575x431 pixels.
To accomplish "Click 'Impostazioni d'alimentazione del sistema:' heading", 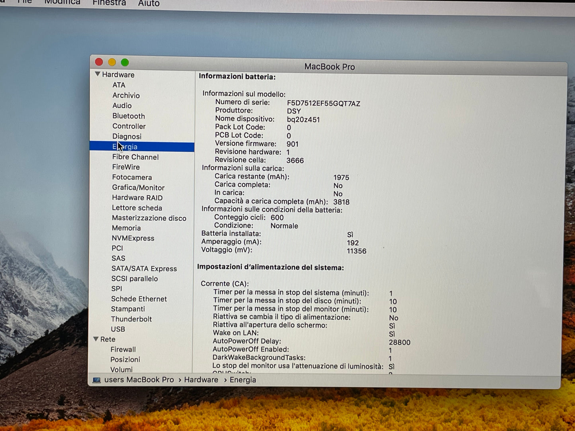I will pyautogui.click(x=271, y=268).
